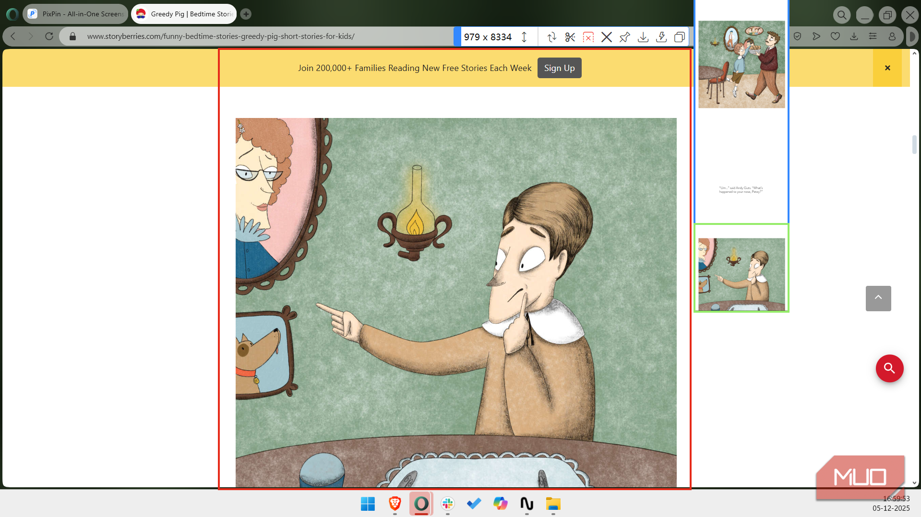Click the circular arrows refresh capture icon
The image size is (921, 517).
(551, 37)
